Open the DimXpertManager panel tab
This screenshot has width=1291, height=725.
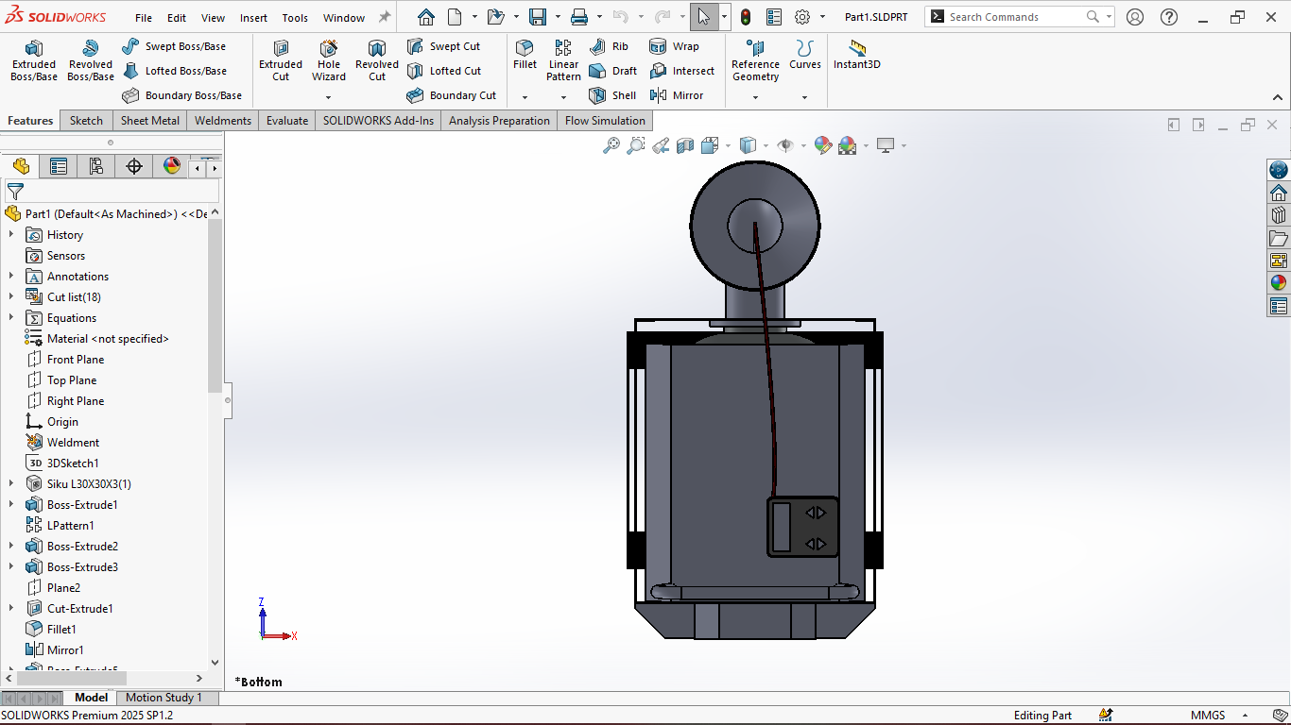click(134, 167)
